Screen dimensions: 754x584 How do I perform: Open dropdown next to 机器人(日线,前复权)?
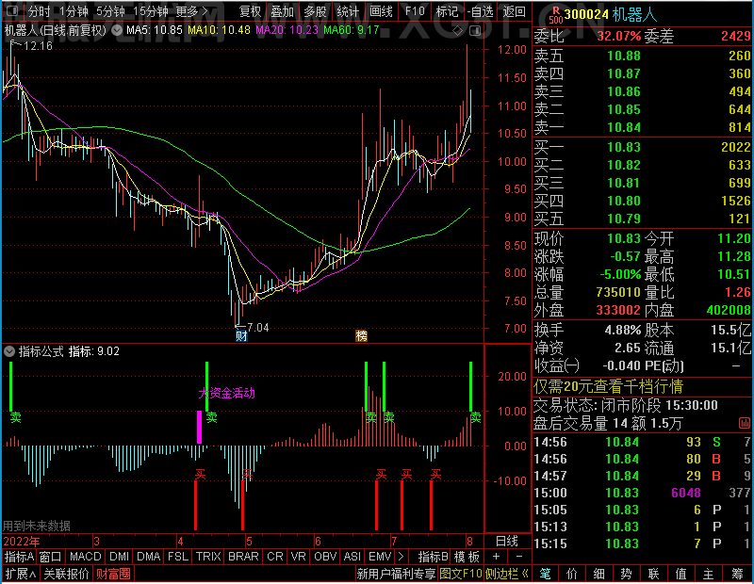point(117,31)
